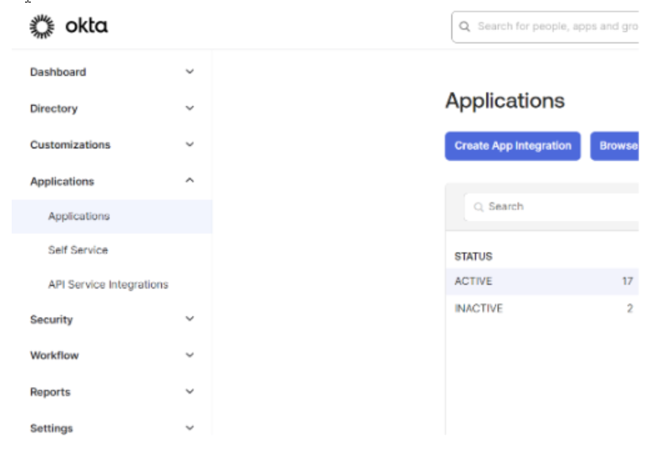
Task: Expand the Dashboard menu chevron
Action: [x=189, y=72]
